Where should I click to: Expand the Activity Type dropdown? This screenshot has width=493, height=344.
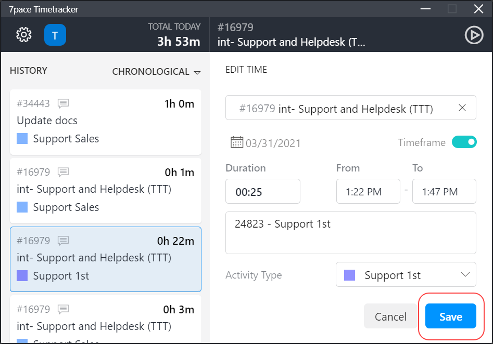[406, 275]
